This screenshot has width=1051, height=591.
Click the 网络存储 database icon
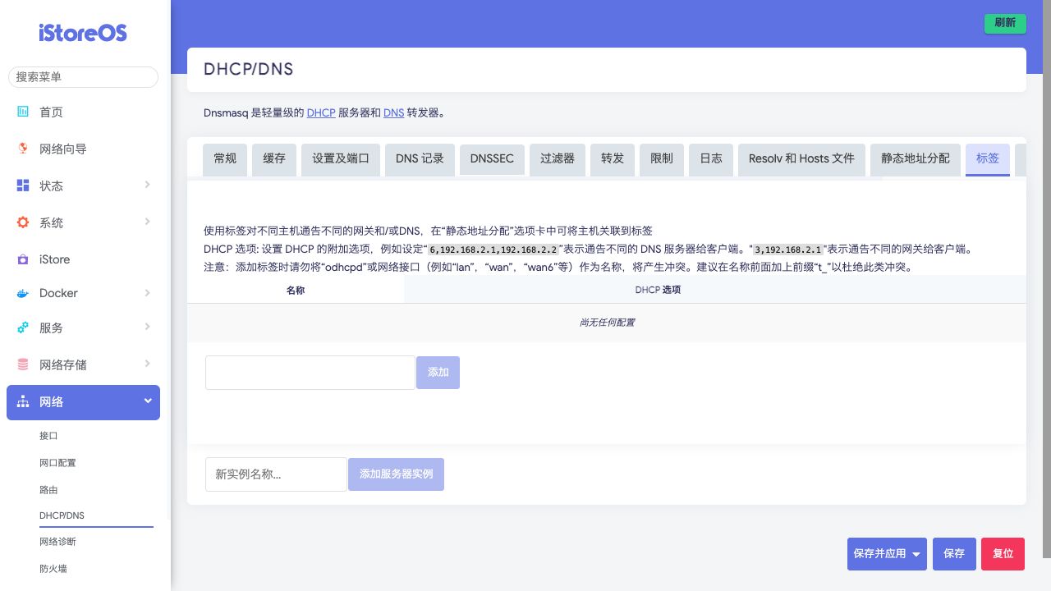(x=23, y=364)
